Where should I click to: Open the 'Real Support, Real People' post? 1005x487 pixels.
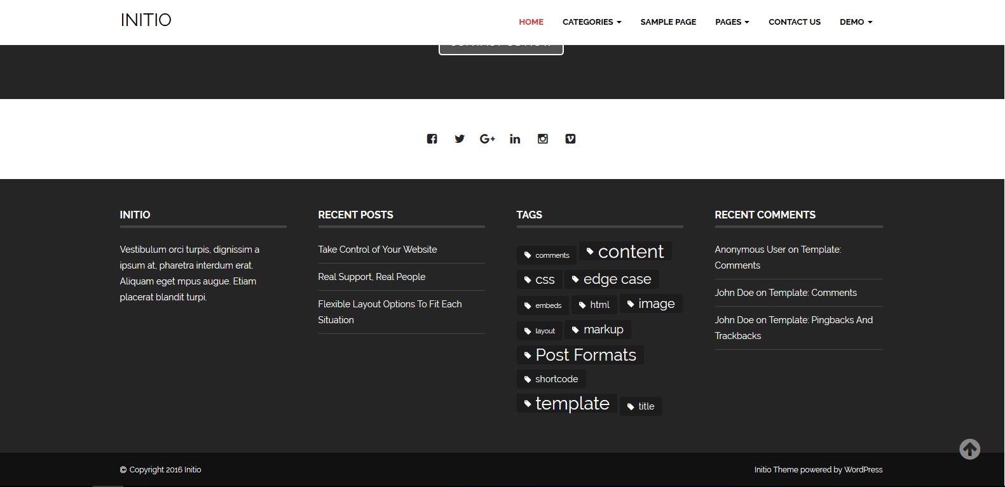pyautogui.click(x=372, y=277)
